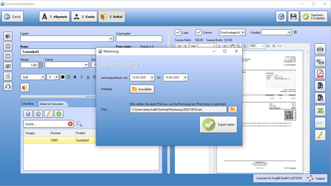This screenshot has width=331, height=186.
Task: Toggle the Logo checkbox
Action: (x=178, y=32)
